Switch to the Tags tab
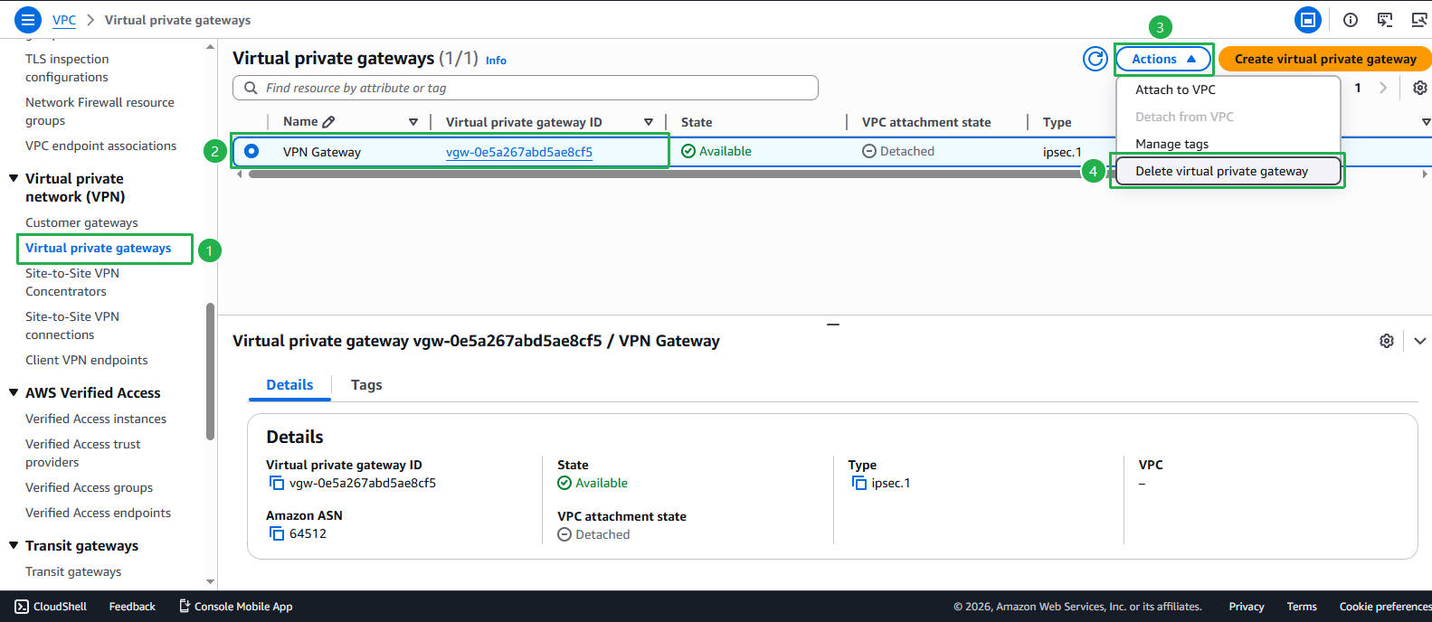Screen dimensions: 1432x622 tap(366, 385)
